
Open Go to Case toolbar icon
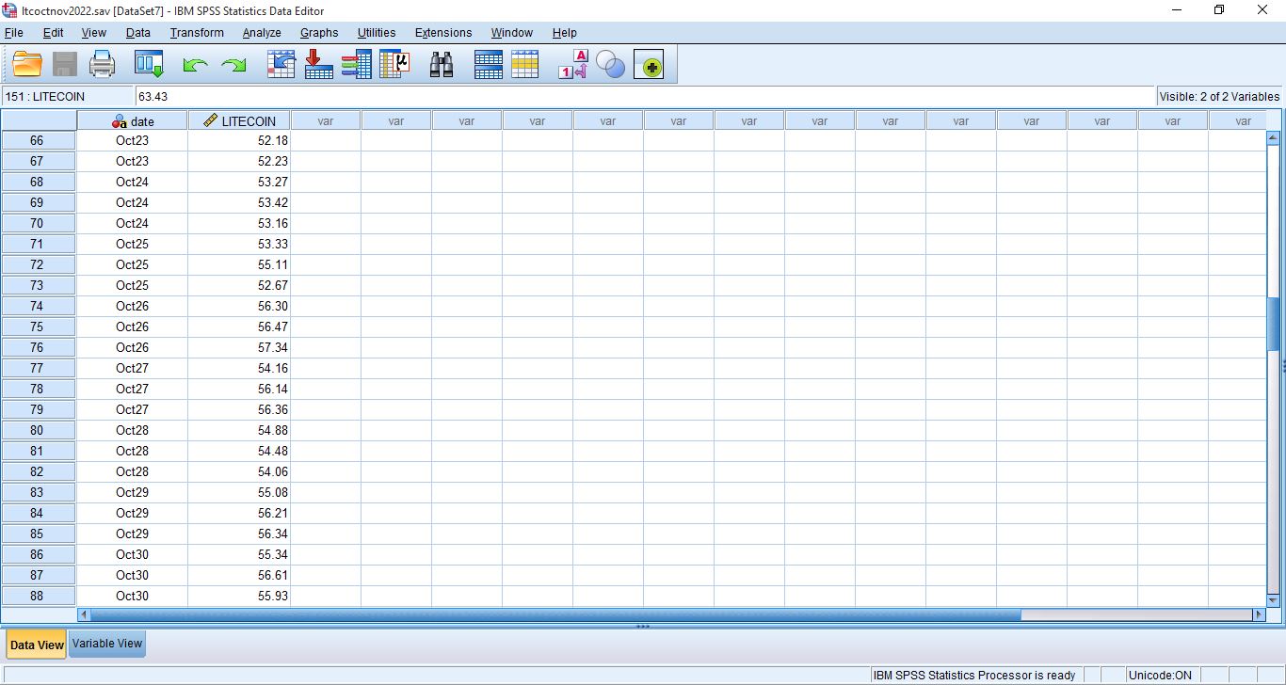pyautogui.click(x=281, y=64)
